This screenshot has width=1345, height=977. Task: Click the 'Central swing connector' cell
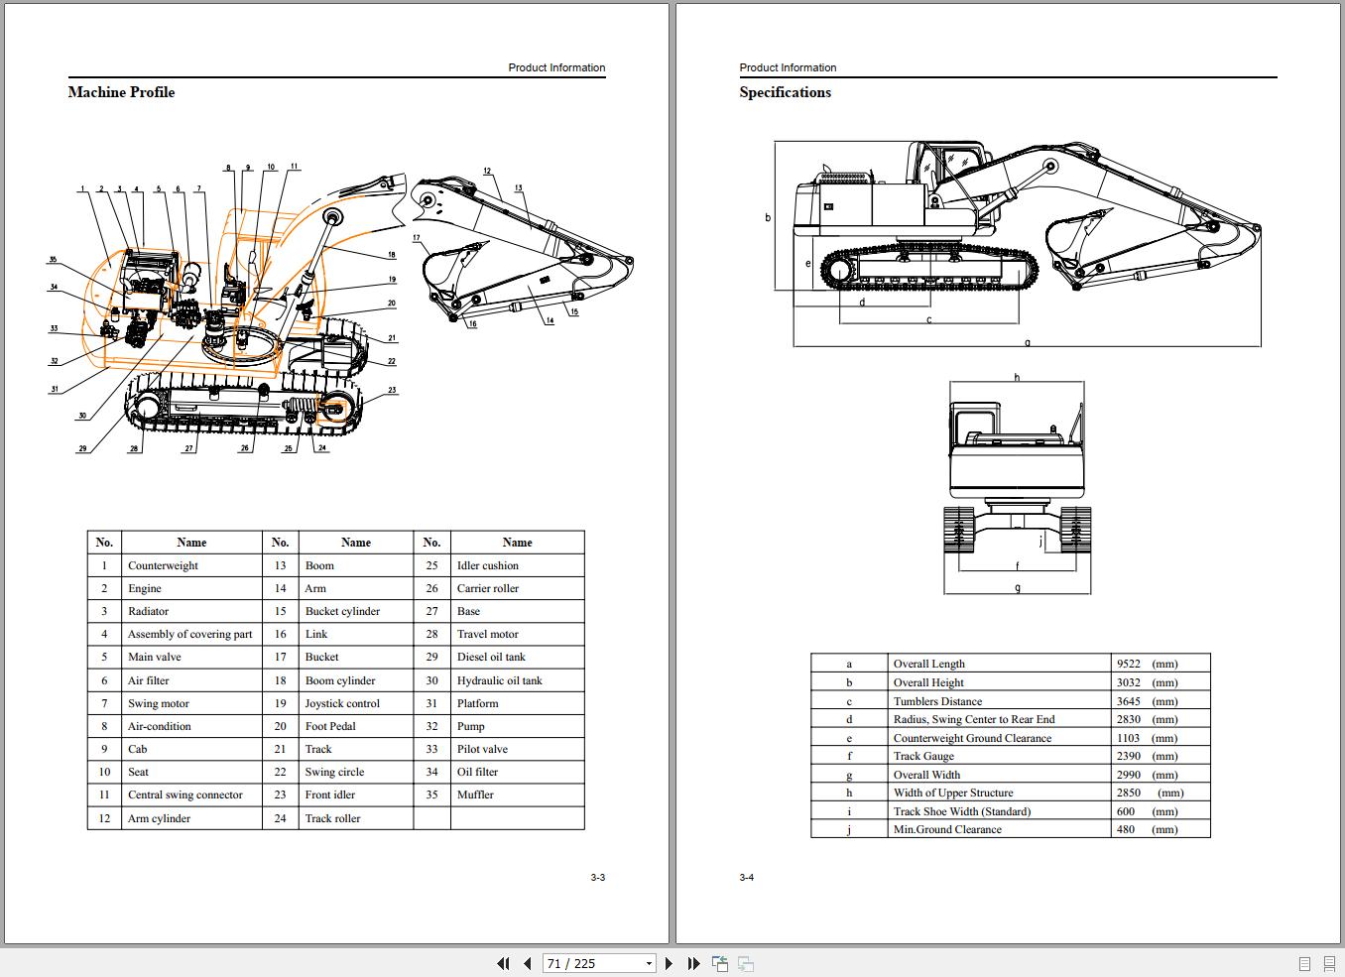point(191,794)
